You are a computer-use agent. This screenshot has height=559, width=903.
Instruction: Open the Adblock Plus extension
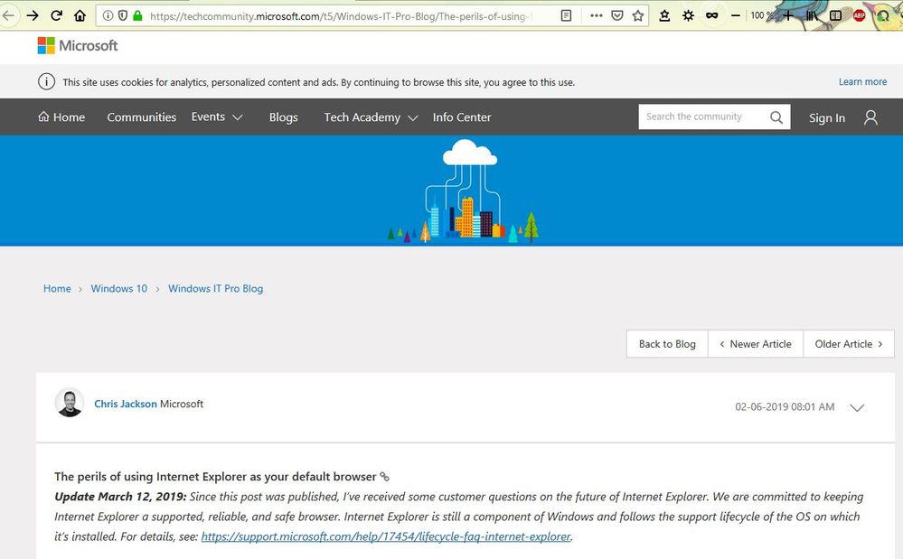tap(859, 15)
